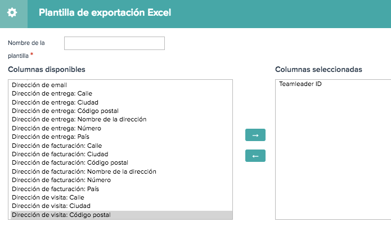The width and height of the screenshot is (391, 231).
Task: Choose Dirección de facturación: País
Action: pyautogui.click(x=122, y=189)
